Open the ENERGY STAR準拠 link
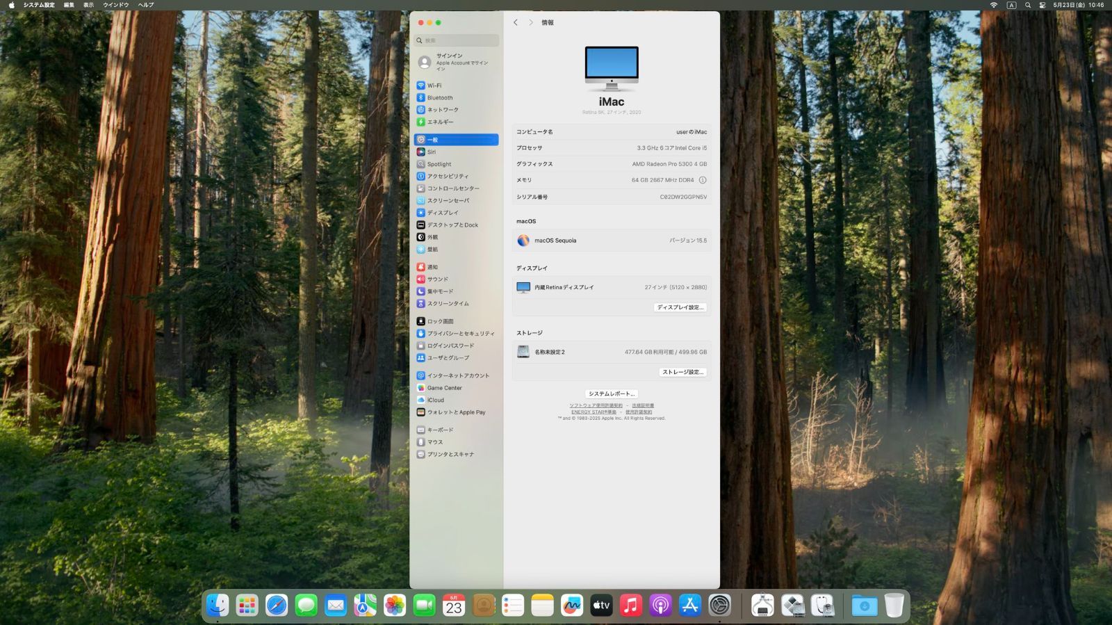Viewport: 1112px width, 625px height. pos(594,412)
